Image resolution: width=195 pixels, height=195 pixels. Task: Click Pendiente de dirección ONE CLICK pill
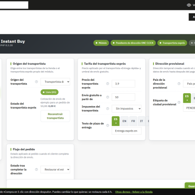[133, 43]
